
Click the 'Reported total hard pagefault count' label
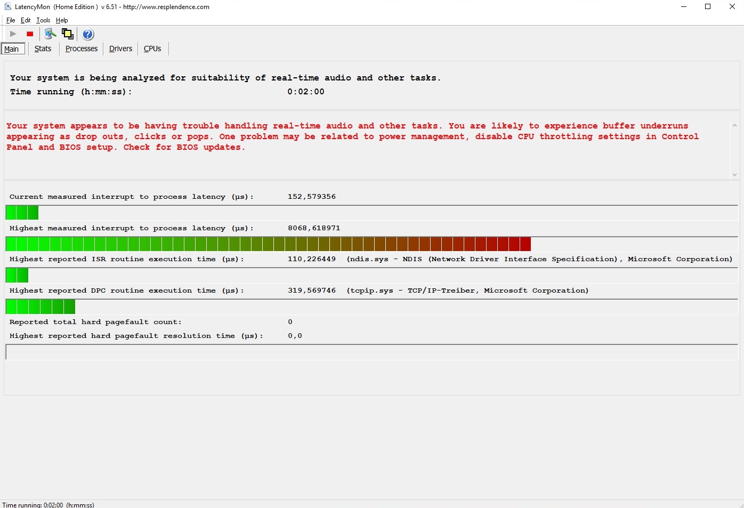pyautogui.click(x=95, y=322)
